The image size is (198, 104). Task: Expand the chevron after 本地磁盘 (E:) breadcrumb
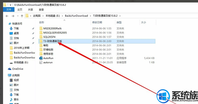coord(62,16)
